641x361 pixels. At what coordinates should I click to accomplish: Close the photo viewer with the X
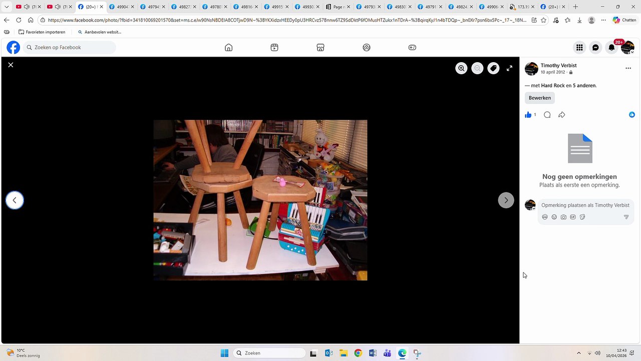coord(11,65)
